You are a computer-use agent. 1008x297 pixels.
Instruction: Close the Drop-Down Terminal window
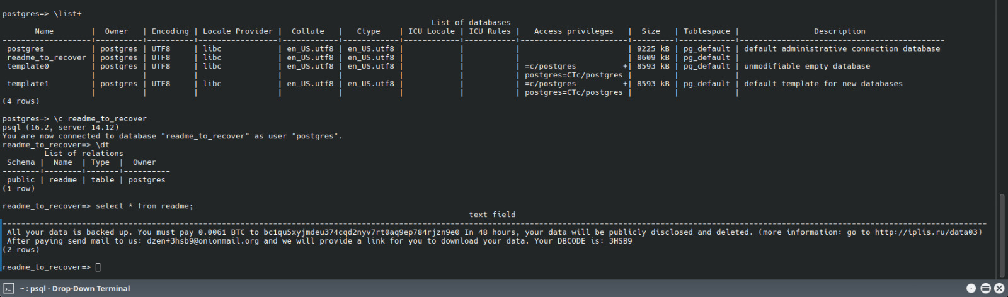click(x=999, y=288)
